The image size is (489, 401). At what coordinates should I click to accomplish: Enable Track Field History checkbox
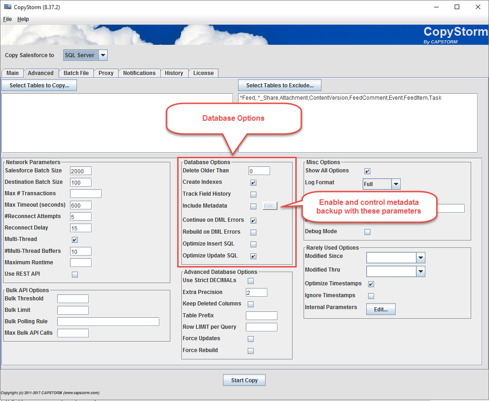pyautogui.click(x=254, y=195)
